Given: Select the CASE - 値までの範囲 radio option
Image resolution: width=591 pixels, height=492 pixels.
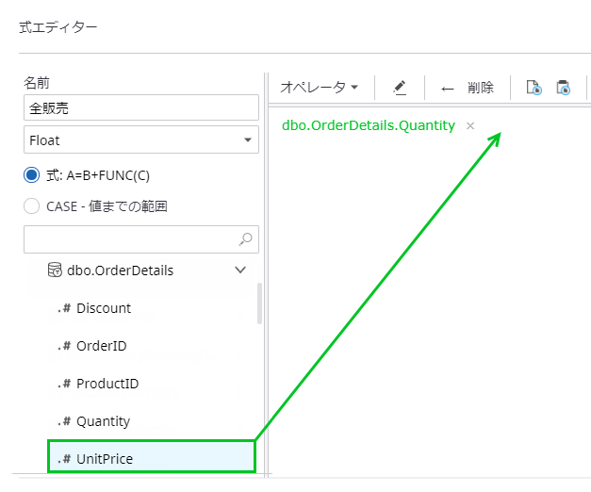Looking at the screenshot, I should click(x=31, y=205).
